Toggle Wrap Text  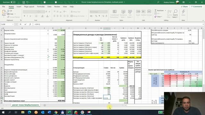pos(76,12)
